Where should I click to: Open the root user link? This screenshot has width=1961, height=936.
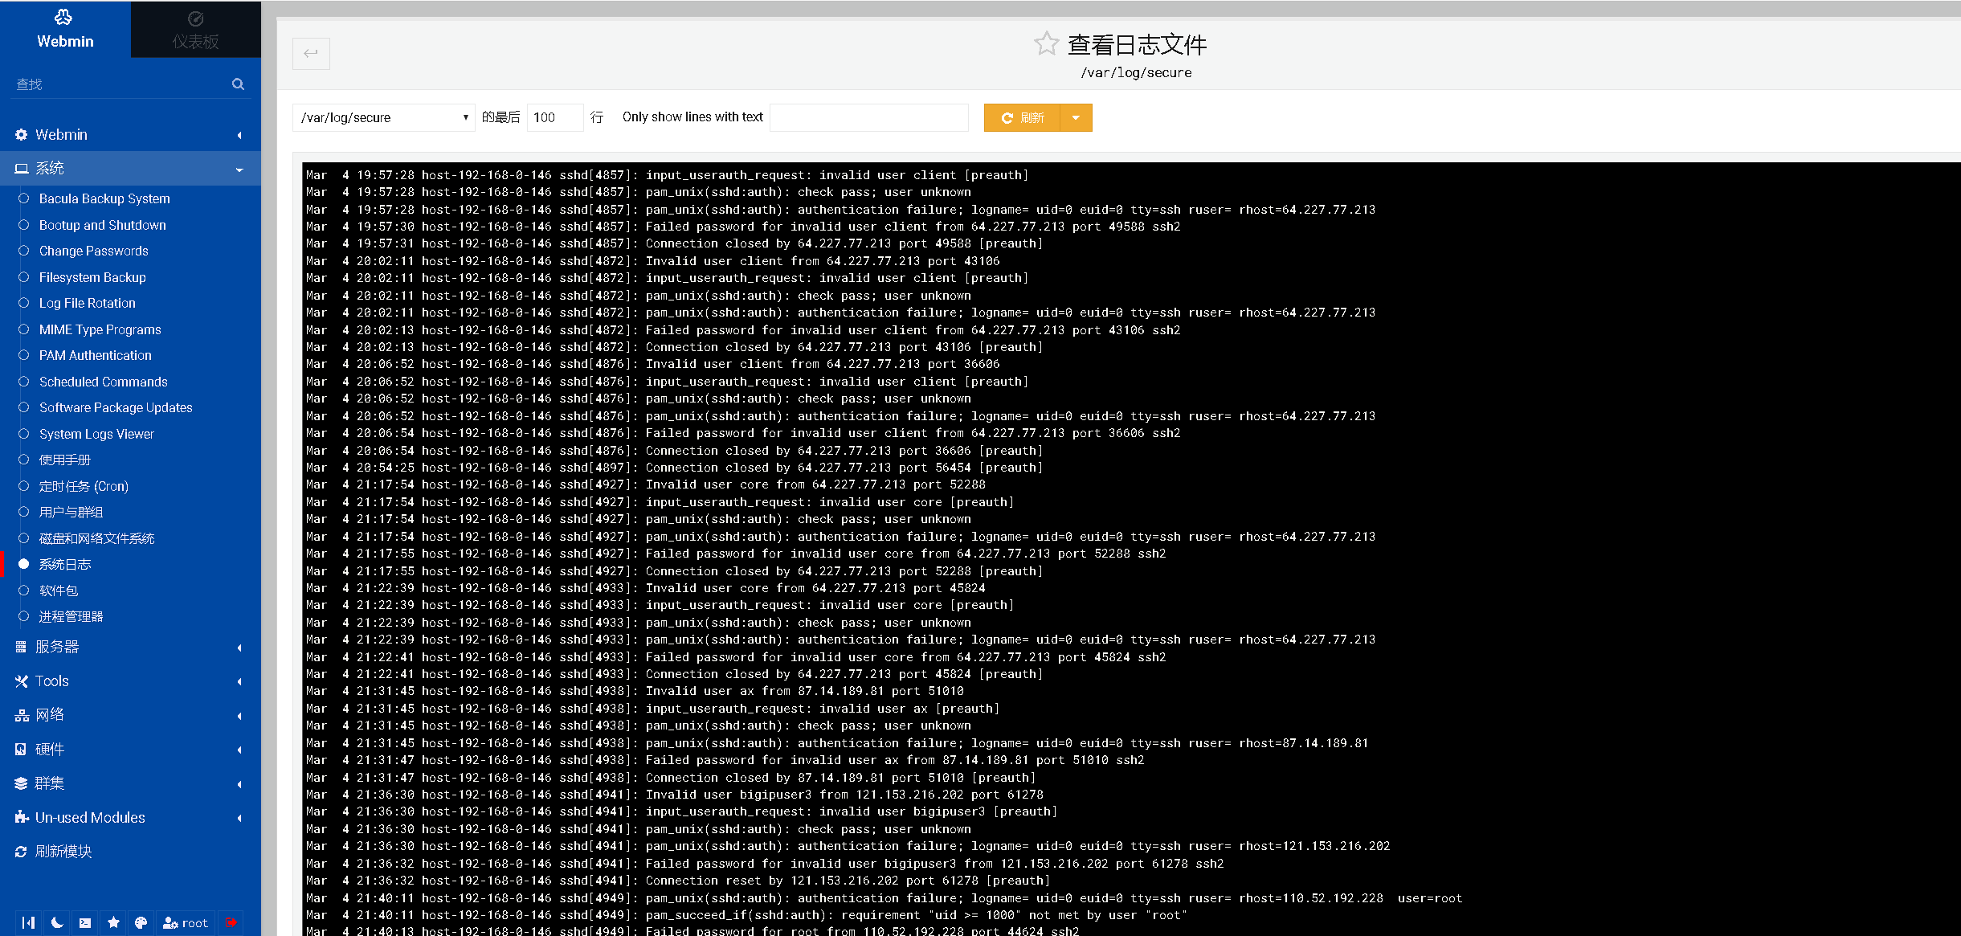click(x=186, y=923)
